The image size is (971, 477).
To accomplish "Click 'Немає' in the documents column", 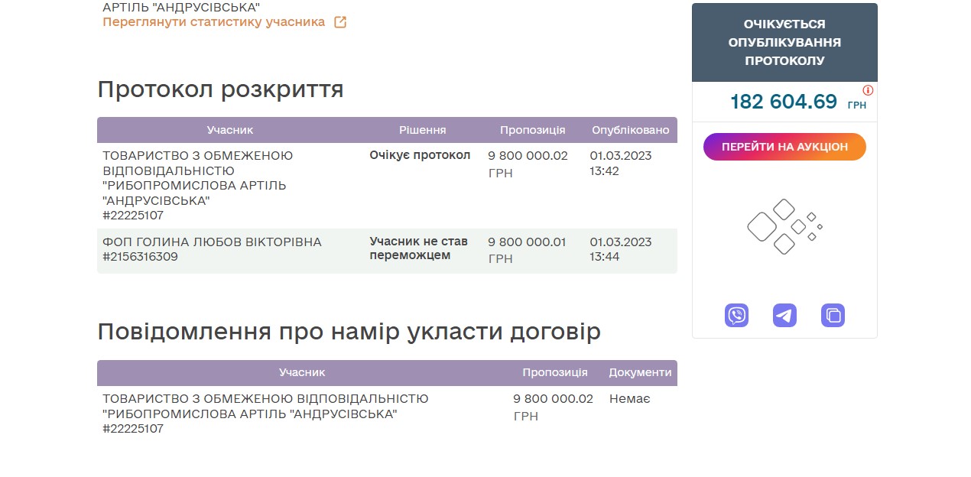I will click(629, 398).
